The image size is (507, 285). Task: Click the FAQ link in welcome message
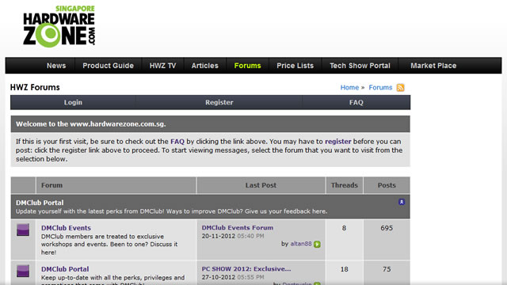pyautogui.click(x=177, y=142)
